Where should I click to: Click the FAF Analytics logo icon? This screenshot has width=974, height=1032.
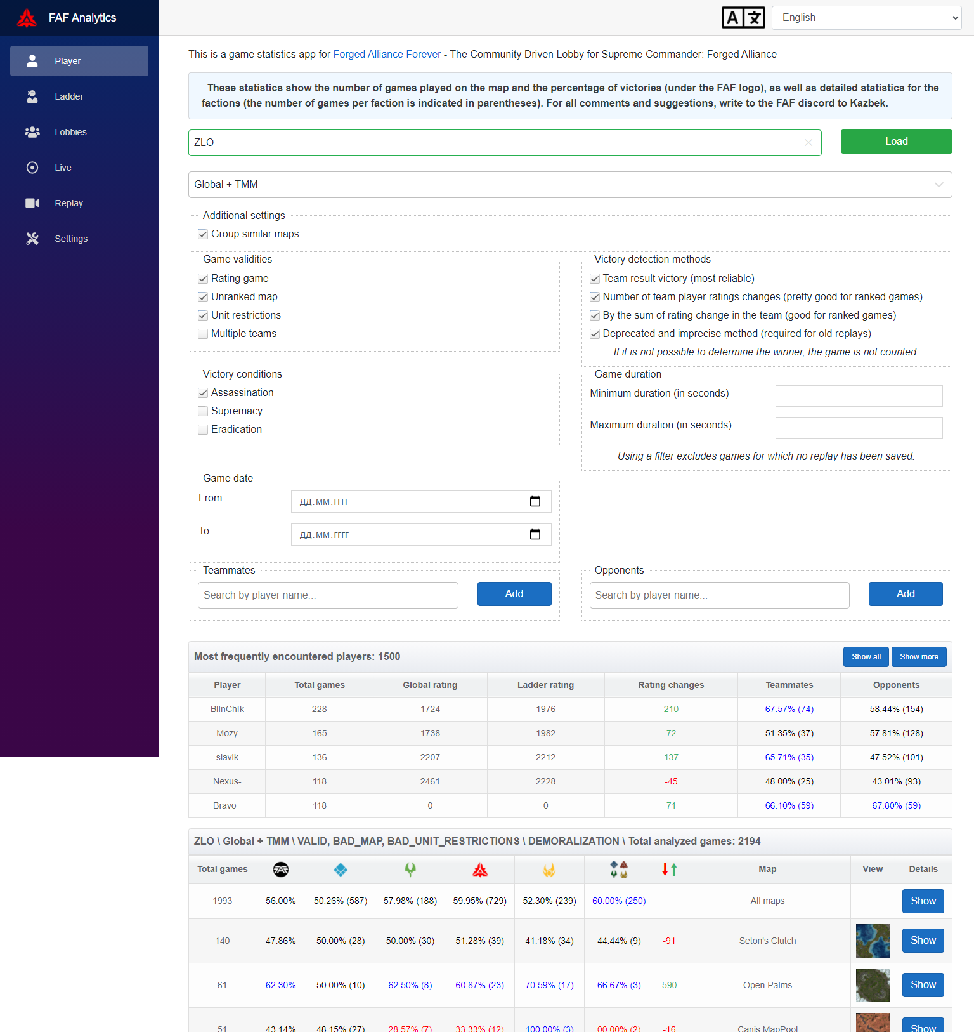[x=27, y=18]
